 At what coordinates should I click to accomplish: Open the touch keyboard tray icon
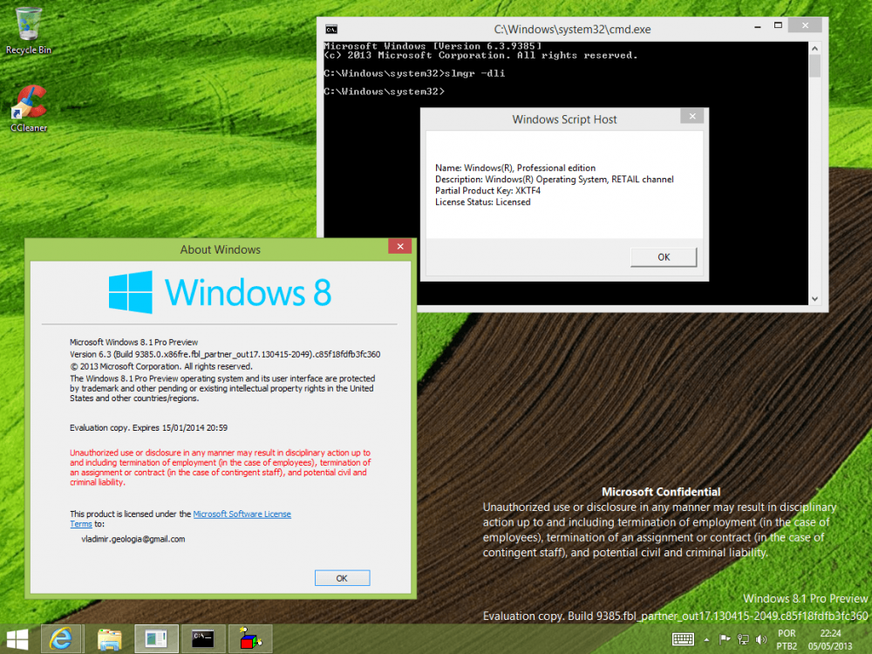tap(683, 639)
